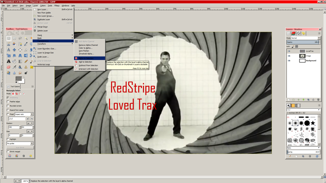Enable Fixed aspect ratio checkbox

tap(8, 114)
